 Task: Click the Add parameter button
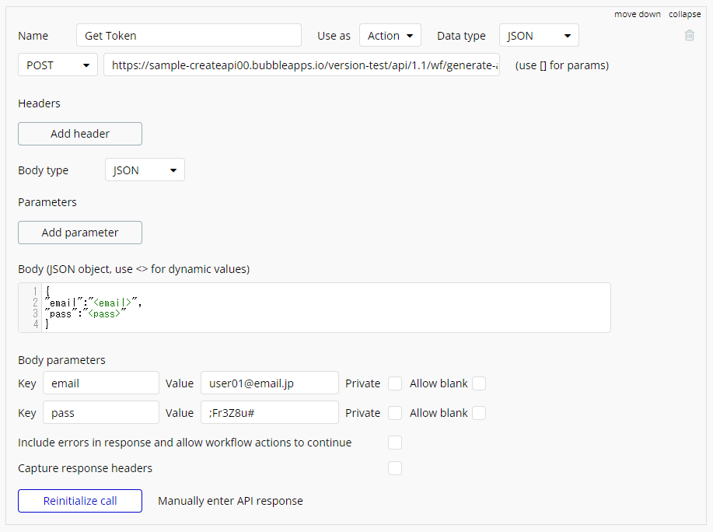(x=80, y=233)
